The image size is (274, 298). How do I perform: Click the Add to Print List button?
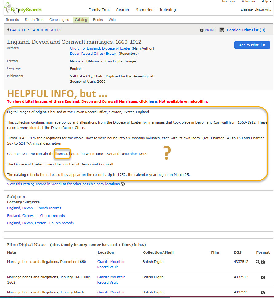[x=252, y=45]
